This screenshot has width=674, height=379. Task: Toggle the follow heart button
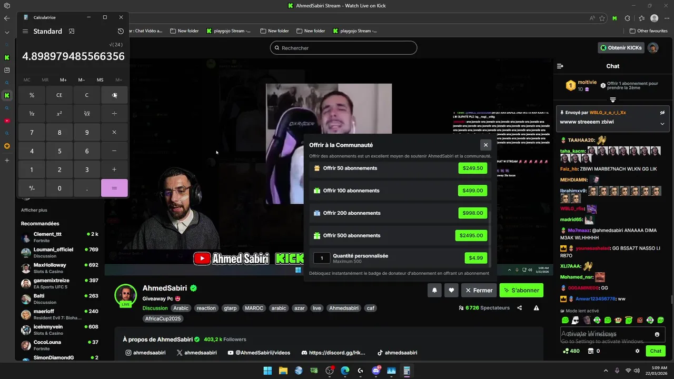[x=451, y=290]
